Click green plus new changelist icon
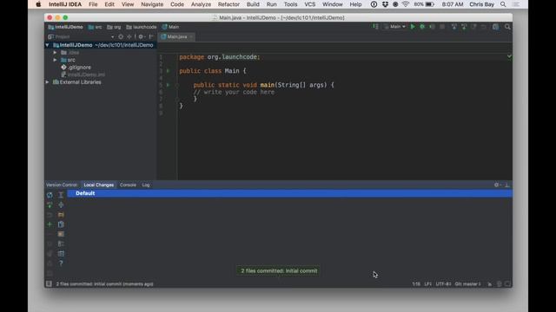Image resolution: width=556 pixels, height=312 pixels. point(50,224)
